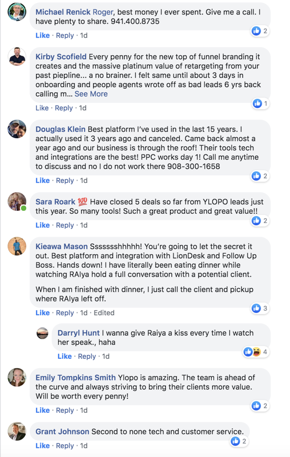View edit history via Edited label
This screenshot has width=290, height=457.
coord(104,313)
